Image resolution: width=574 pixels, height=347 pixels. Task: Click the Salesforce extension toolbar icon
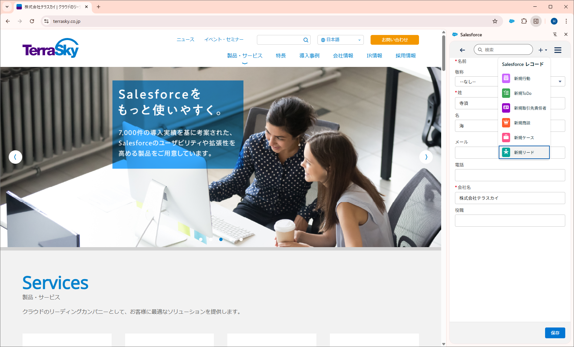click(512, 21)
